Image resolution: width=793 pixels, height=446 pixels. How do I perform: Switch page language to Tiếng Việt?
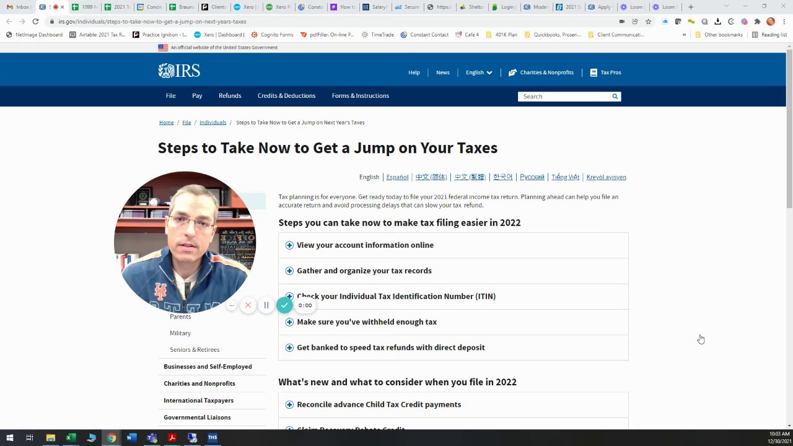pyautogui.click(x=566, y=177)
